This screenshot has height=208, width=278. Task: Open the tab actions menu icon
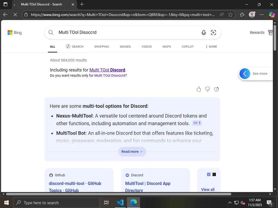tap(5, 4)
